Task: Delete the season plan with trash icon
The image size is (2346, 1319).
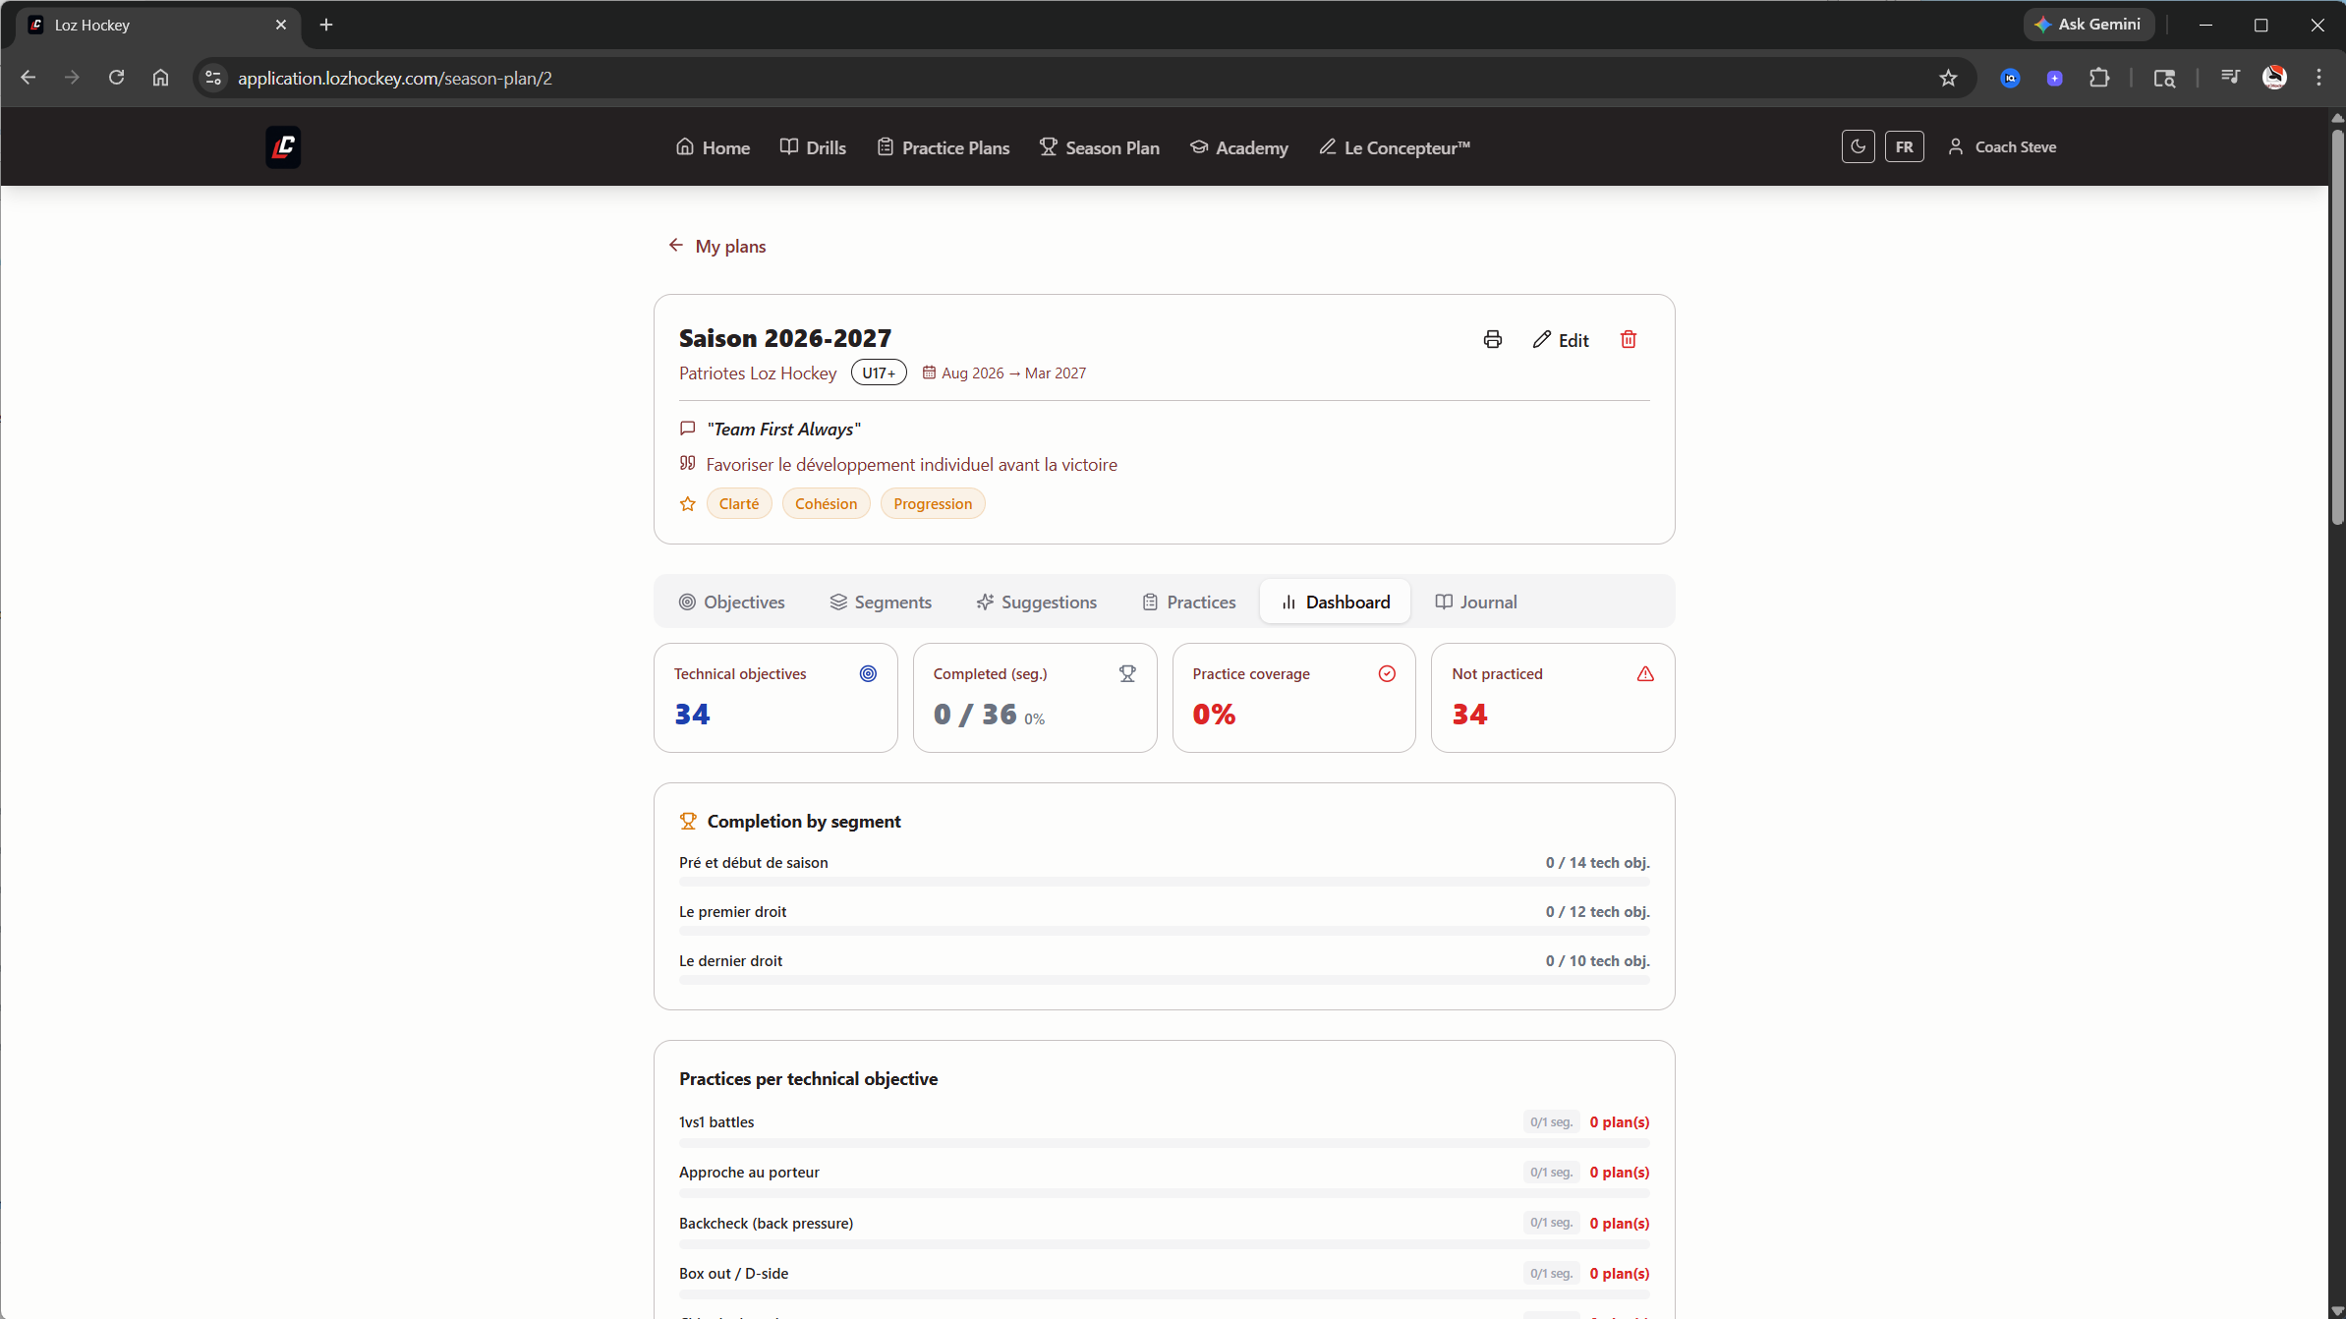Action: [x=1629, y=339]
